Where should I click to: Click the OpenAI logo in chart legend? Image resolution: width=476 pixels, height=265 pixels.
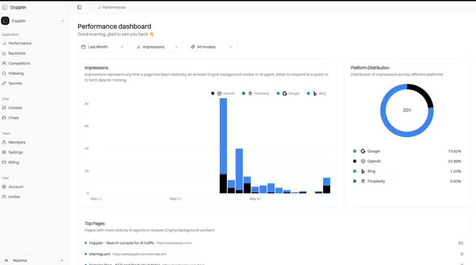219,93
